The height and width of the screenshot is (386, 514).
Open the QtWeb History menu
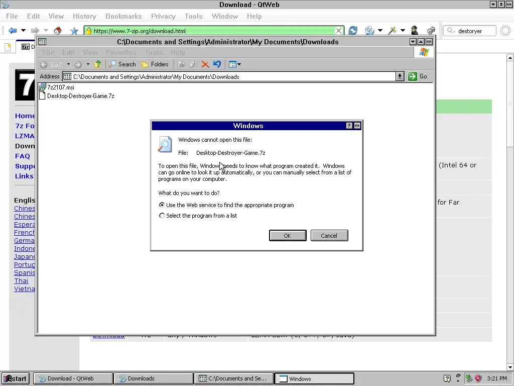[84, 16]
